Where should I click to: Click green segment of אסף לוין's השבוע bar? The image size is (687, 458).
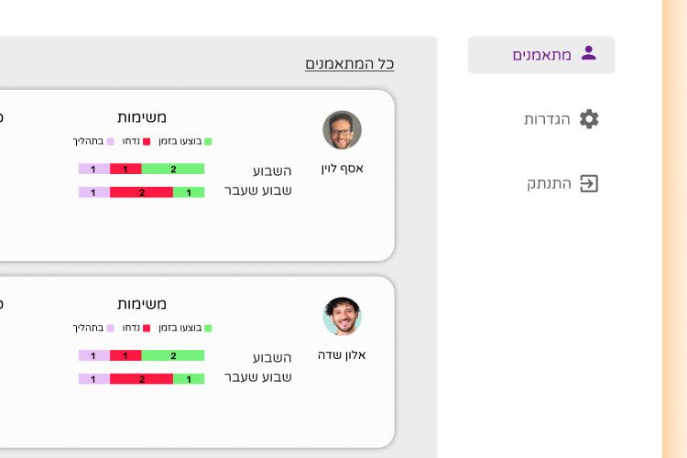coord(173,169)
